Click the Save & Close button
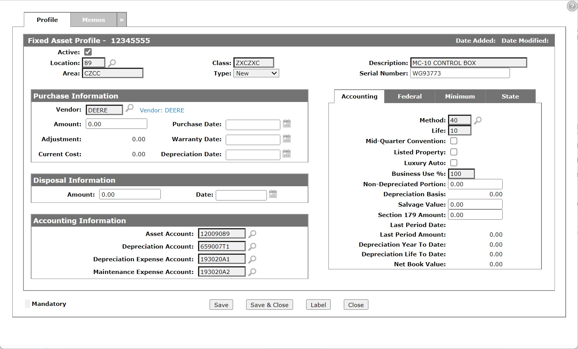Image resolution: width=578 pixels, height=349 pixels. pos(270,305)
